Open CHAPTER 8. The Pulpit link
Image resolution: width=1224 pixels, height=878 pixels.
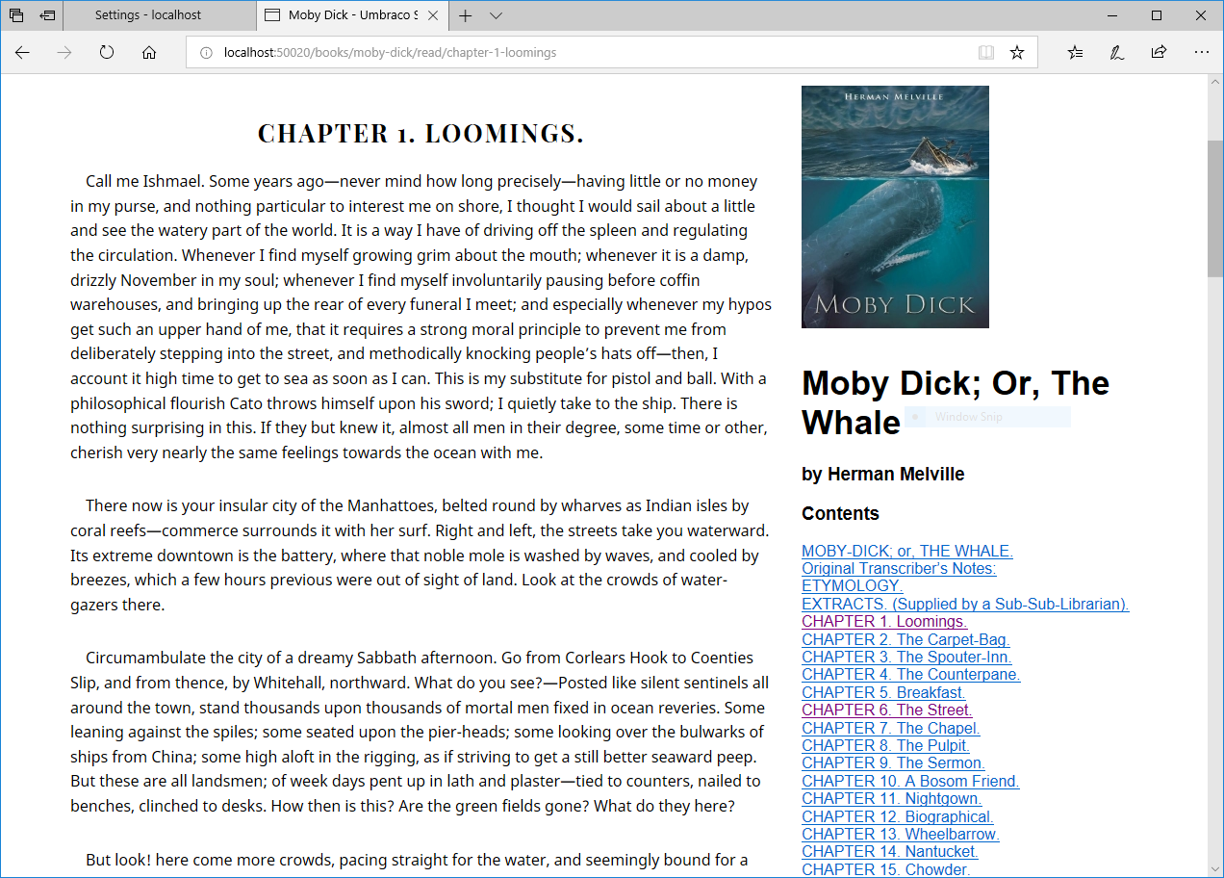point(886,746)
